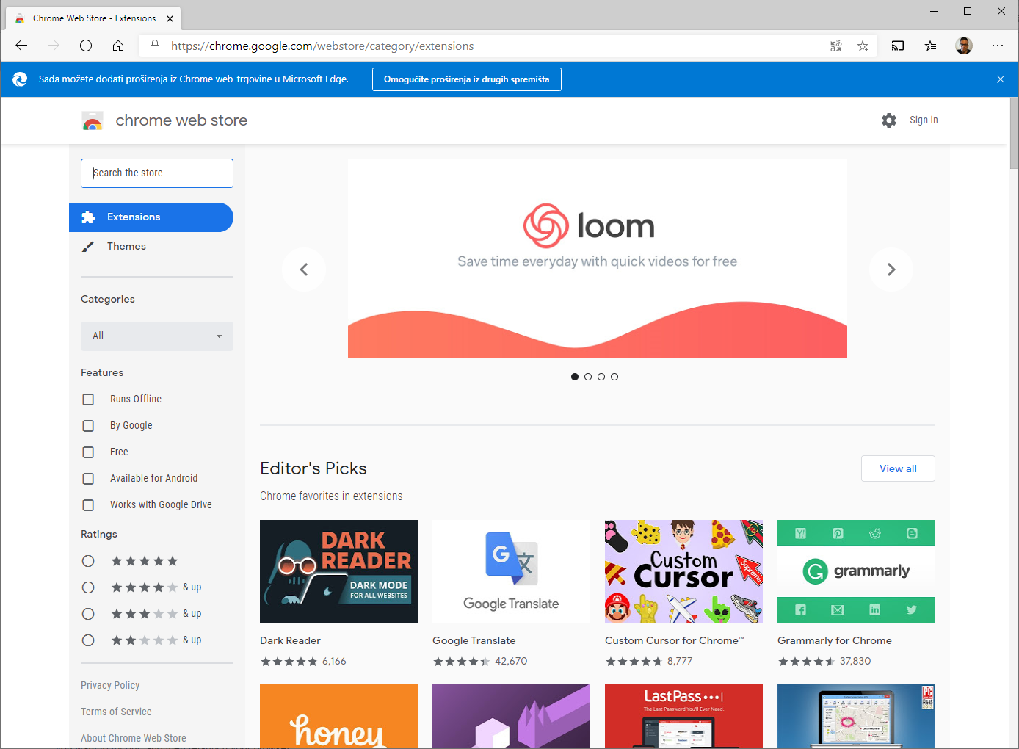This screenshot has height=749, width=1019.
Task: Open Dark Reader extension thumbnail
Action: click(338, 571)
